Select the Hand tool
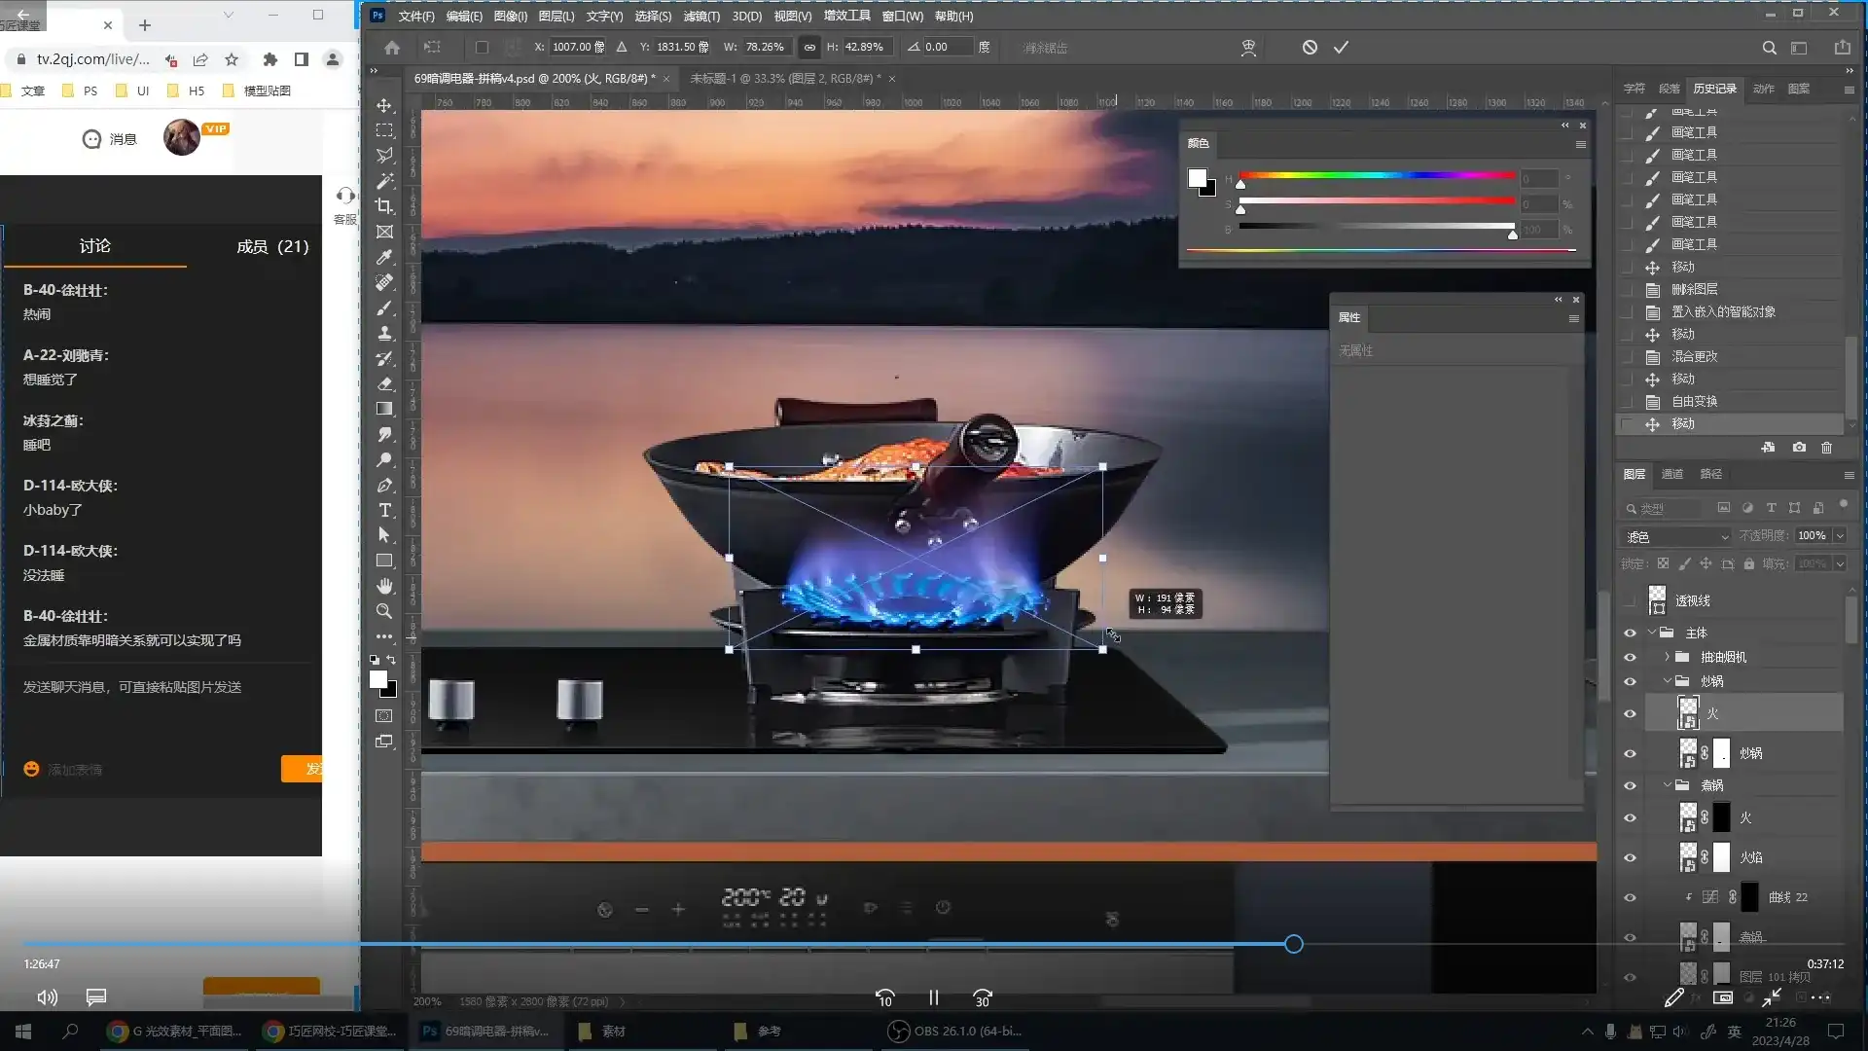 point(384,586)
